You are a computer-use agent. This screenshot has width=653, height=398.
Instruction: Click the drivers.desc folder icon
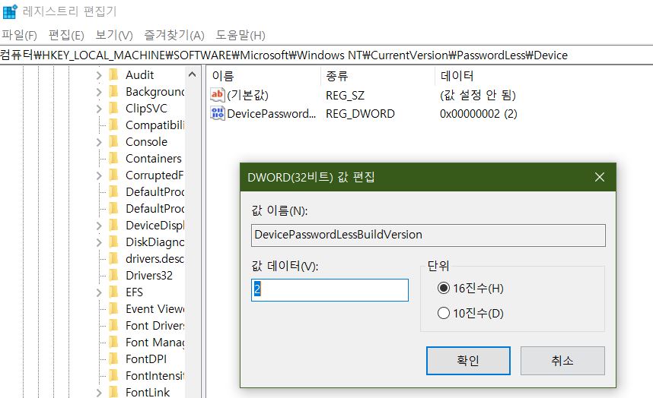point(113,258)
